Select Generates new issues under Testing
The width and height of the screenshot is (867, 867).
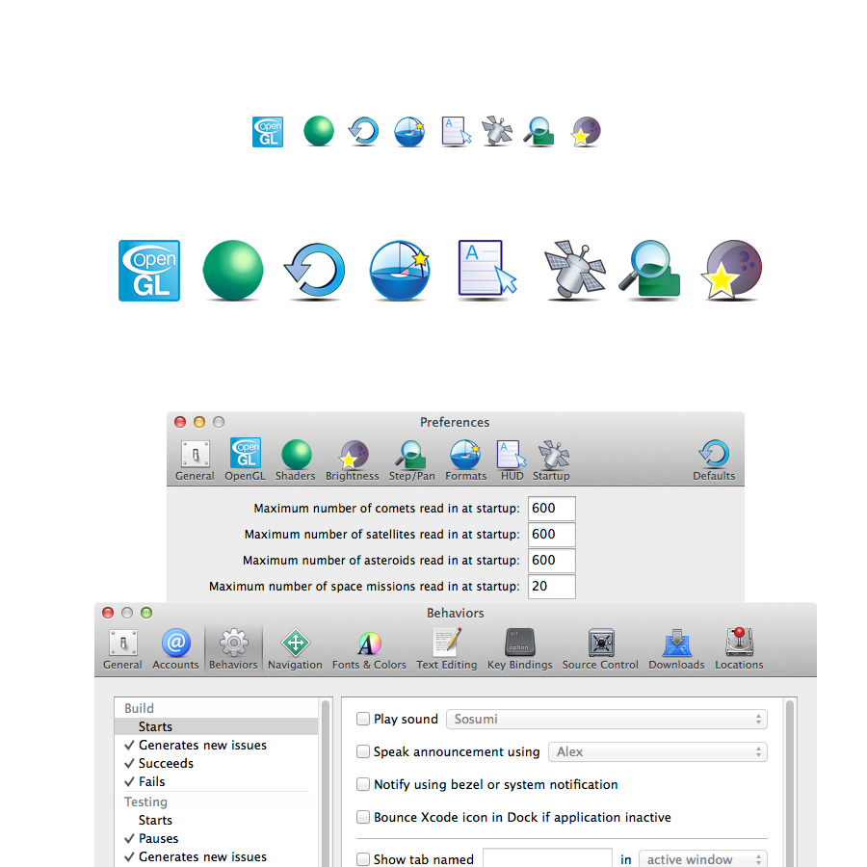click(216, 856)
